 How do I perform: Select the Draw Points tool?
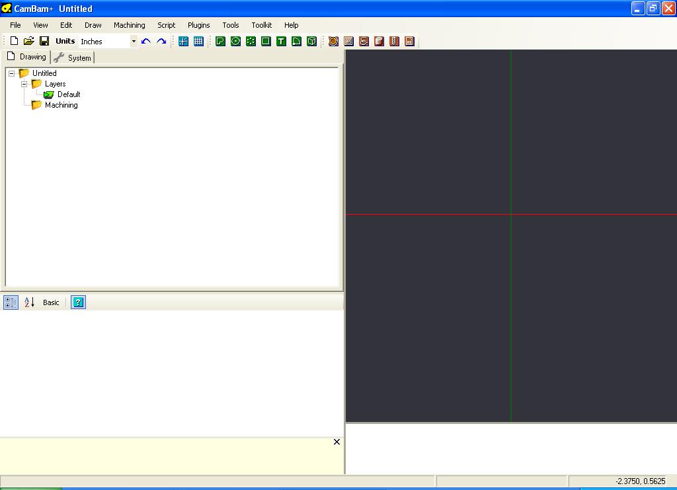251,41
